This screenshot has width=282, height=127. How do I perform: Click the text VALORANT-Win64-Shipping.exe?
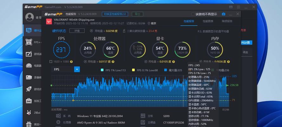coord(74,20)
